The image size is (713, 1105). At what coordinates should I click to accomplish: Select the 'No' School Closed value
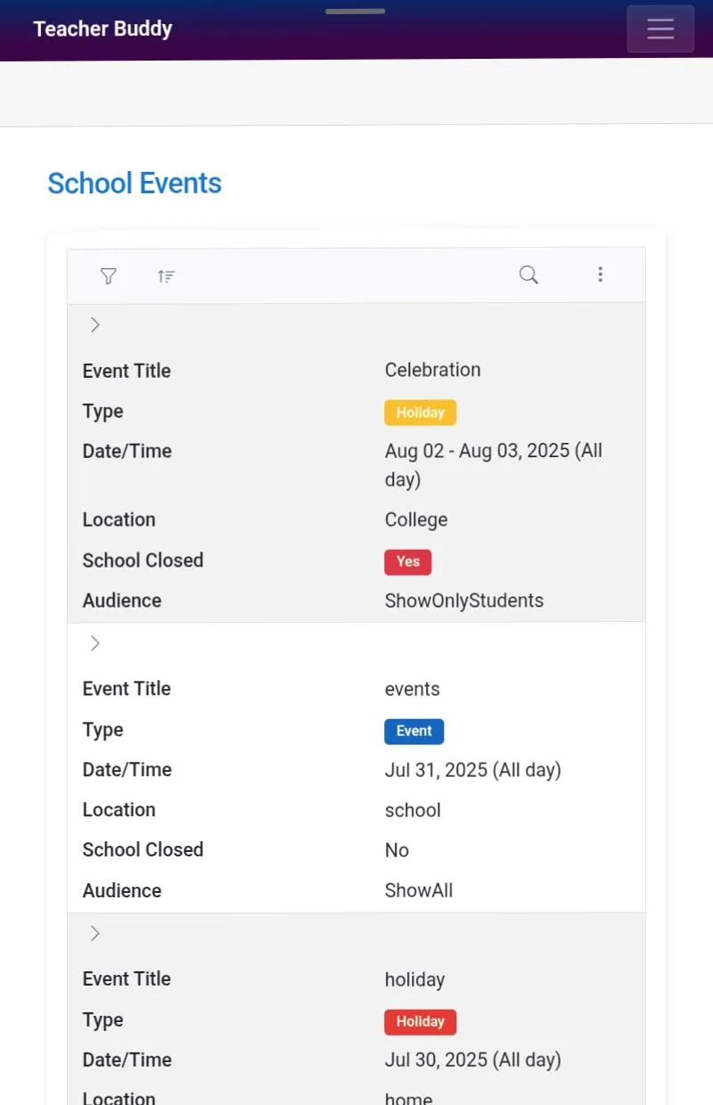tap(397, 850)
